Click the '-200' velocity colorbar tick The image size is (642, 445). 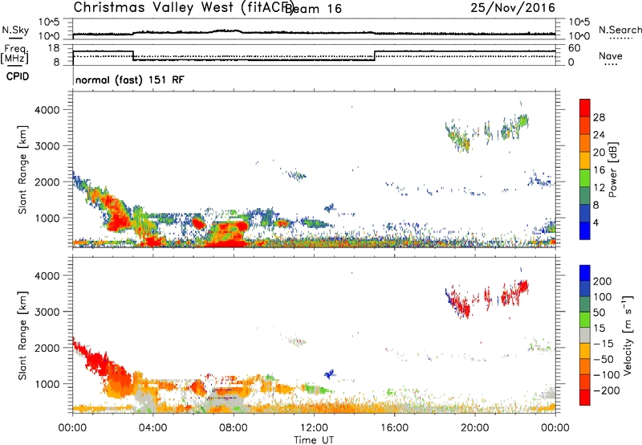[607, 390]
